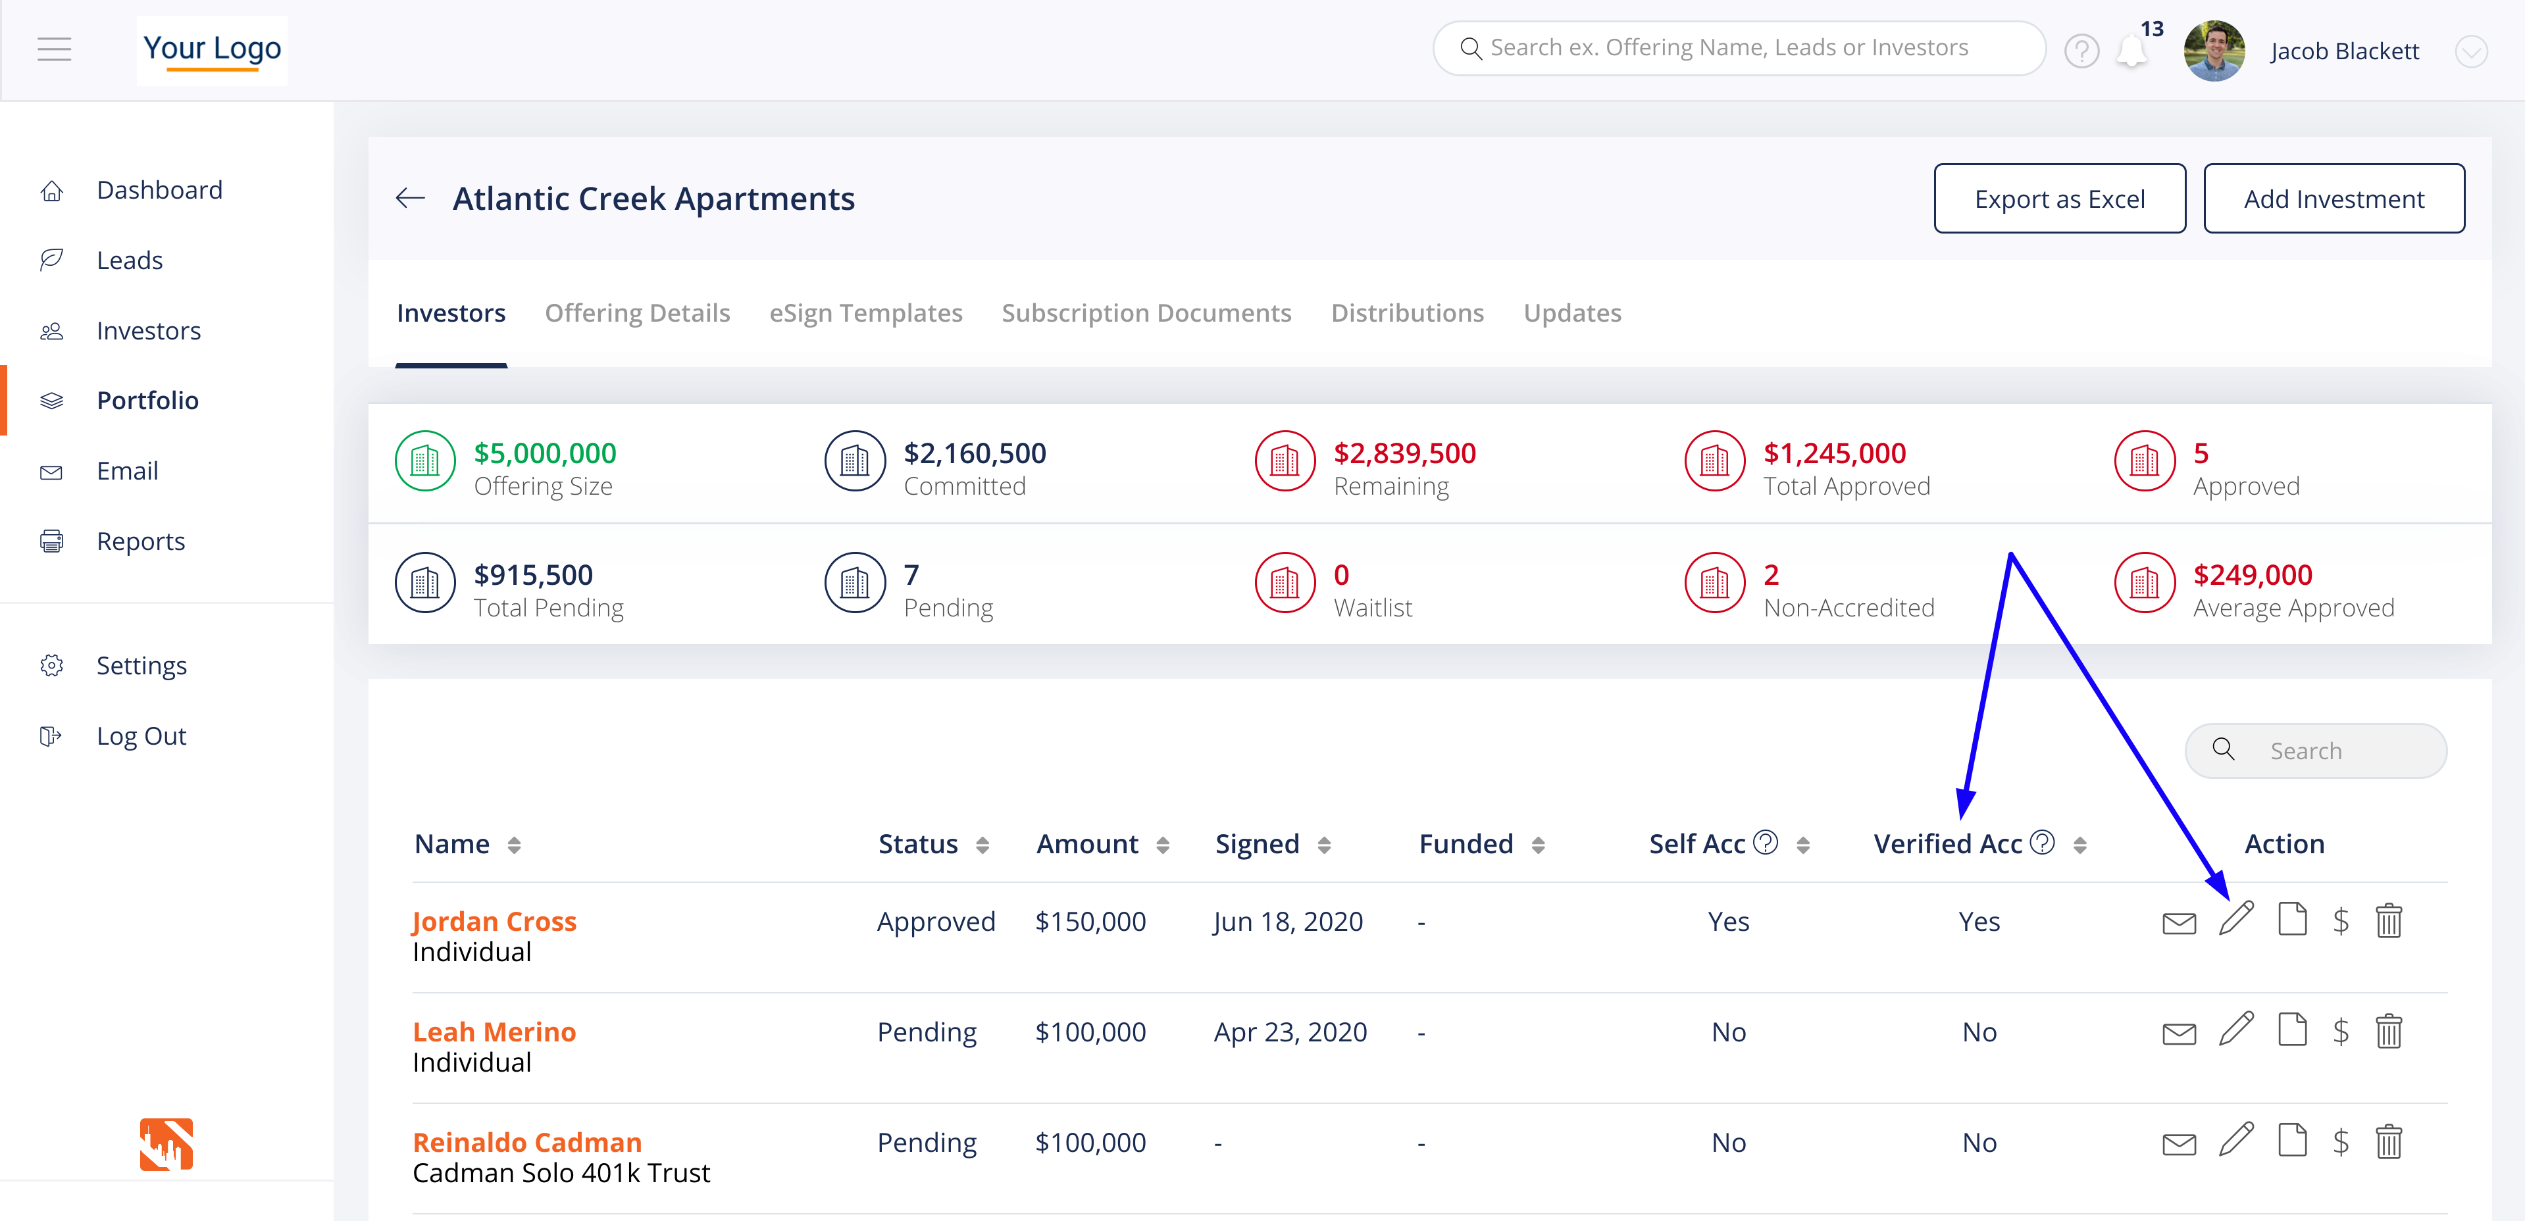Viewport: 2525px width, 1221px height.
Task: Select Leads in the sidebar
Action: tap(130, 261)
